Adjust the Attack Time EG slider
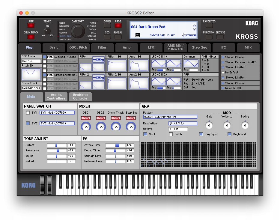Screen dimensions: 280x220 (x=115, y=145)
